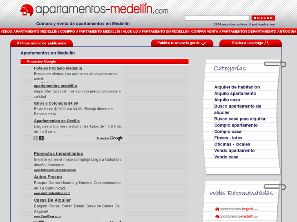Open Proyectos Inmobiliarios ad link

(58, 154)
